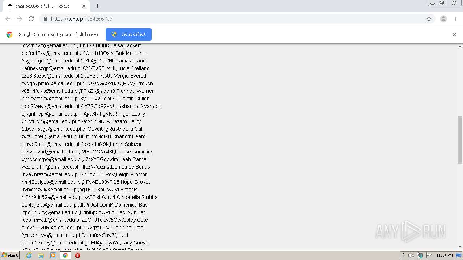Click the row ending with ,Hurd
The height and width of the screenshot is (260, 463).
(x=75, y=235)
